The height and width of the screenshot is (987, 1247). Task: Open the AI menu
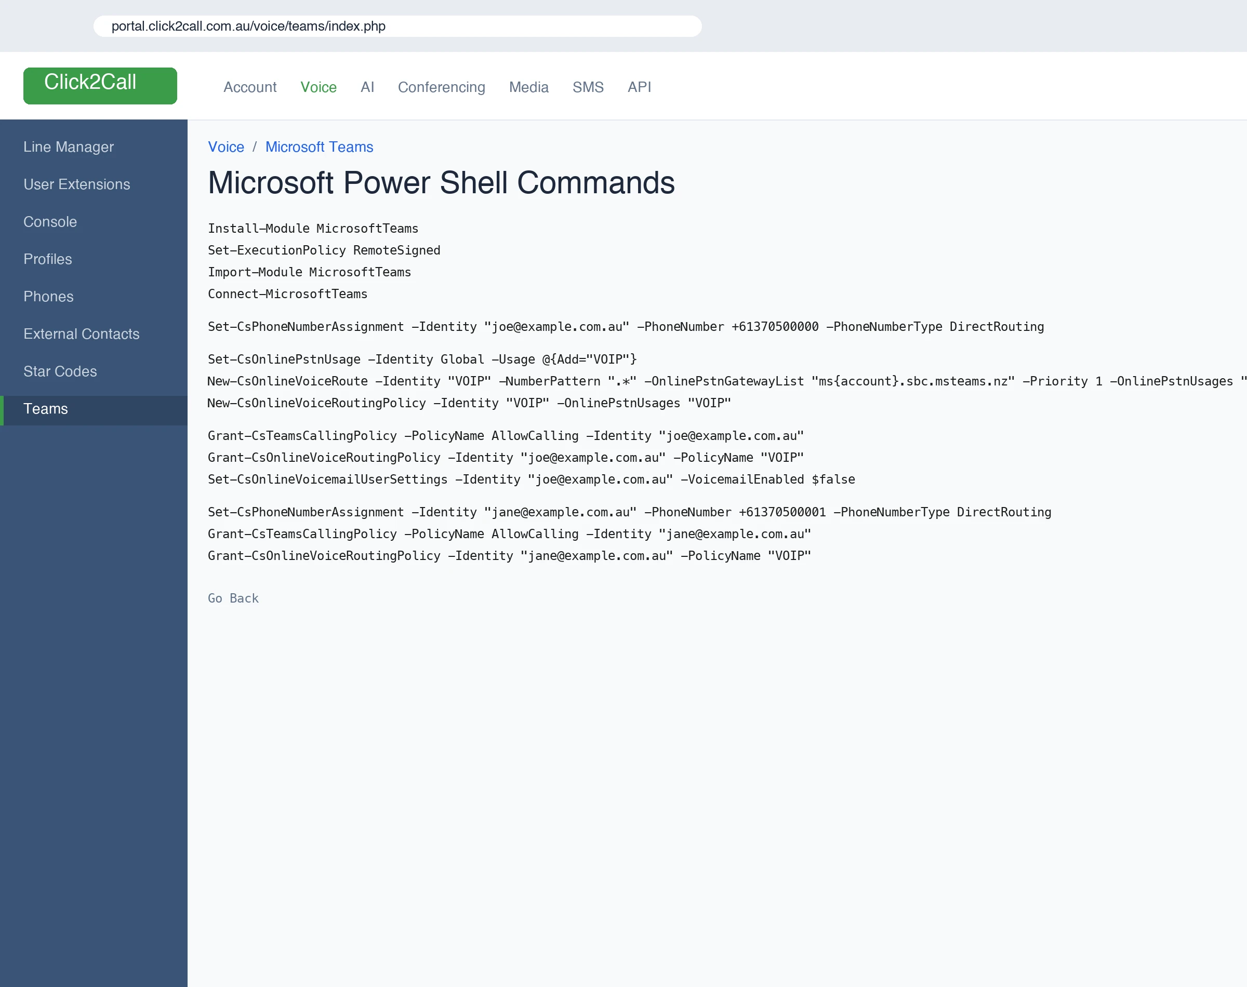tap(367, 87)
